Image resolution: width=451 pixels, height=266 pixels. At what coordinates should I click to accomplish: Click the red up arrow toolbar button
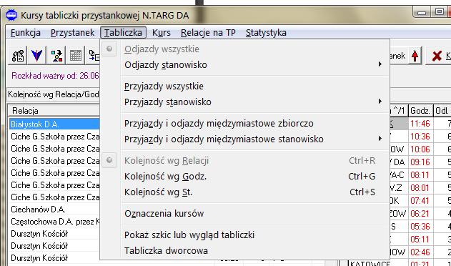415,56
